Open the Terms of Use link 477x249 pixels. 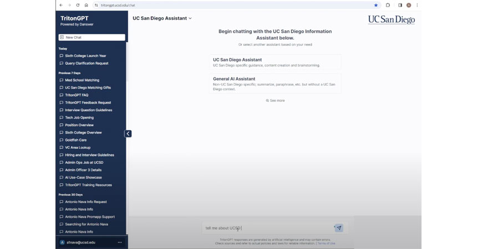(327, 243)
